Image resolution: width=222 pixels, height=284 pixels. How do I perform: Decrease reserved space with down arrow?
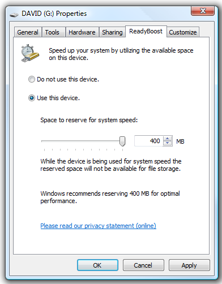[x=167, y=143]
